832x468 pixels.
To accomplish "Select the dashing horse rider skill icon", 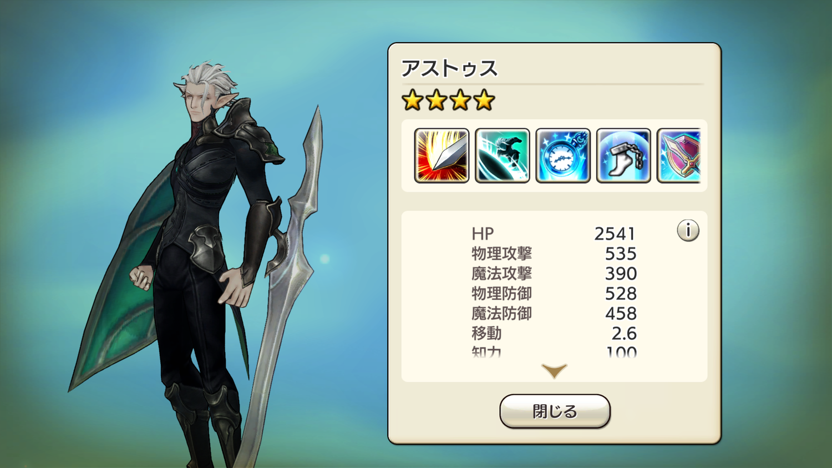I will [503, 155].
